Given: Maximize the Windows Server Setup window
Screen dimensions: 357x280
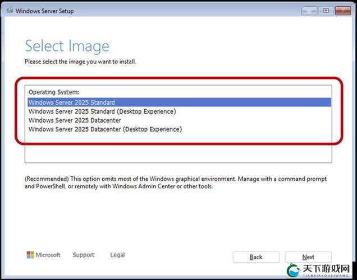Looking at the screenshot, I should (326, 11).
